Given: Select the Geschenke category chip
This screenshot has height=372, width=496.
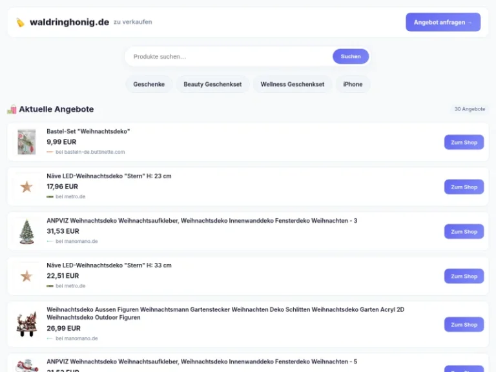Looking at the screenshot, I should tap(149, 84).
